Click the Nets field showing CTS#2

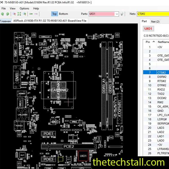[152, 14]
